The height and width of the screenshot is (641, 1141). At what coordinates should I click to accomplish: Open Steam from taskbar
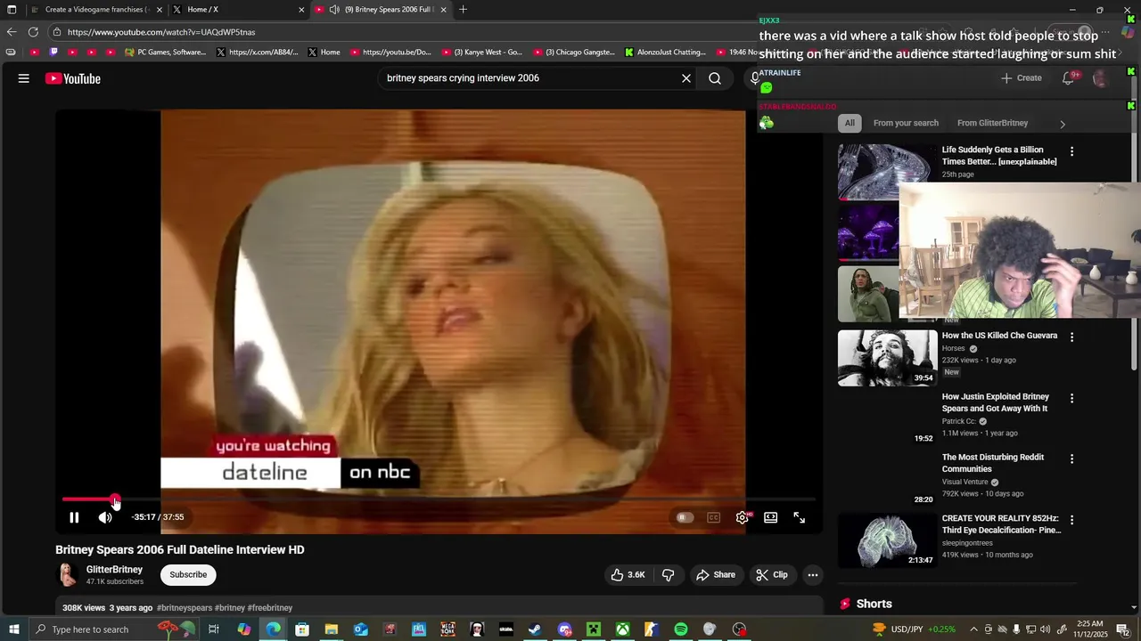point(535,629)
